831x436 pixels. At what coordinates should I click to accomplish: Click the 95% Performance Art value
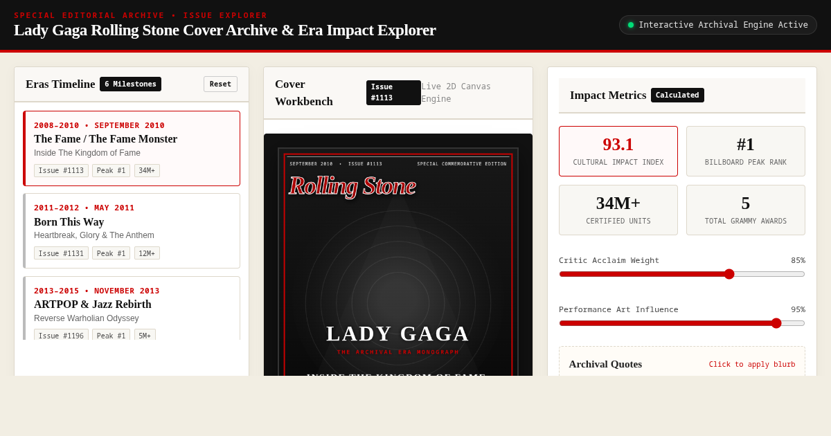click(x=798, y=309)
